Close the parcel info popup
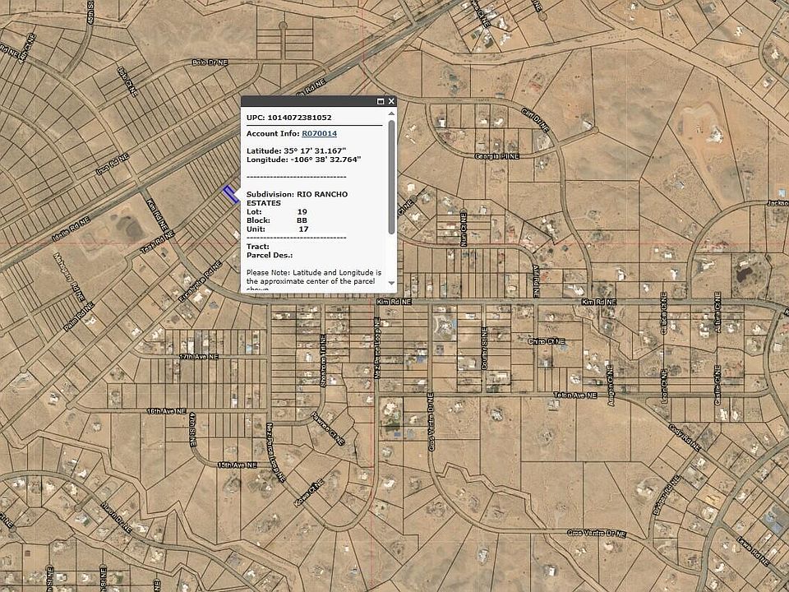 391,101
